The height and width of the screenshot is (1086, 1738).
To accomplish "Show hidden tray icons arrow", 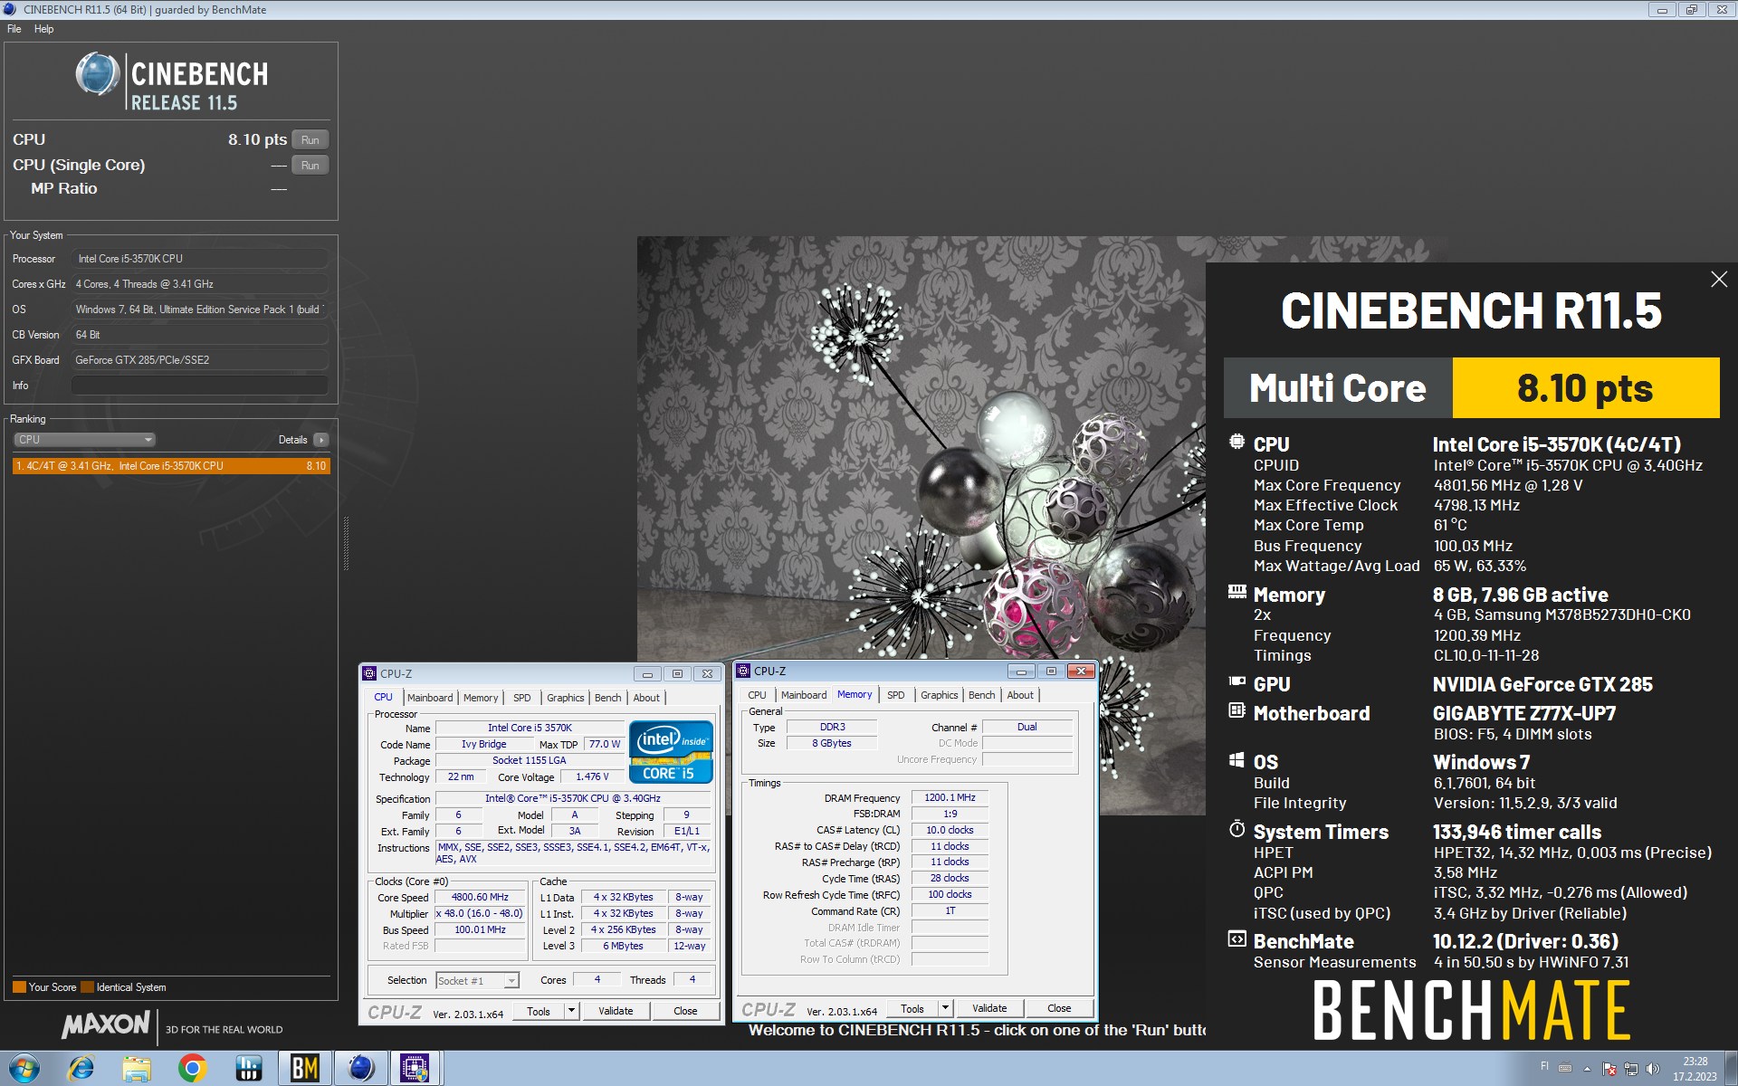I will [1587, 1069].
